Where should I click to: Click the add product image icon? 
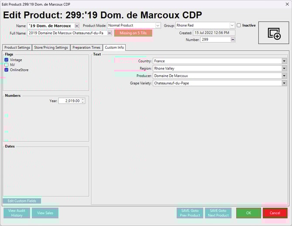(x=274, y=33)
